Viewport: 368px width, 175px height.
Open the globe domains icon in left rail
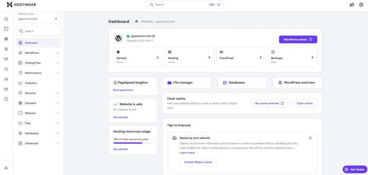[6, 39]
